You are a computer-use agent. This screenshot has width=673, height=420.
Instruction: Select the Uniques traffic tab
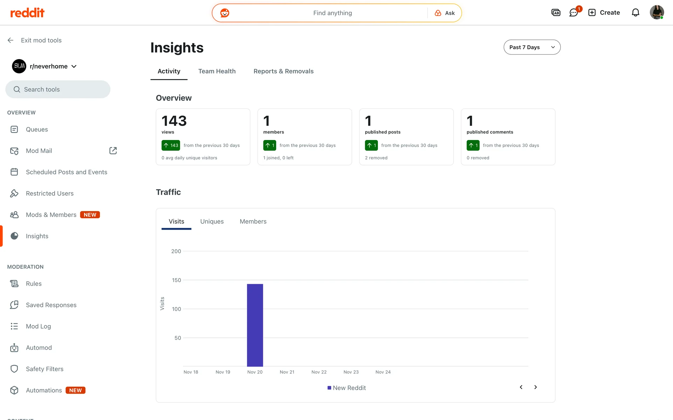(x=212, y=222)
